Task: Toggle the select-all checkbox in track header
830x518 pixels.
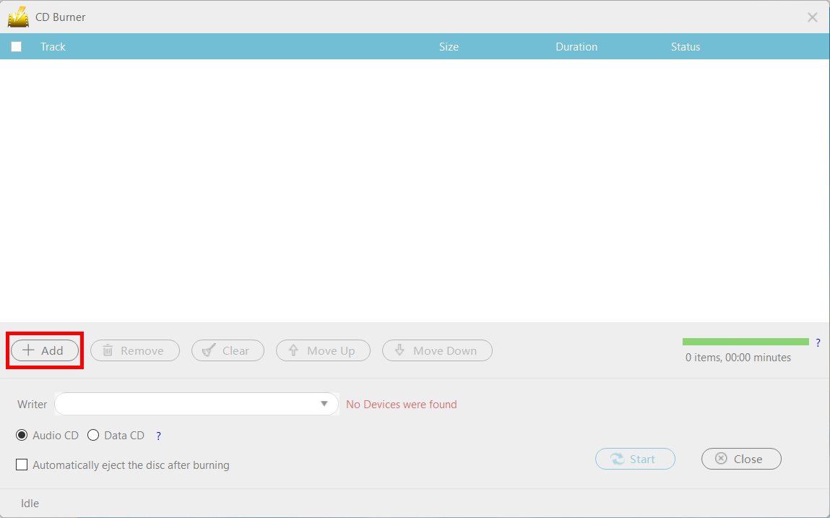Action: pyautogui.click(x=17, y=47)
